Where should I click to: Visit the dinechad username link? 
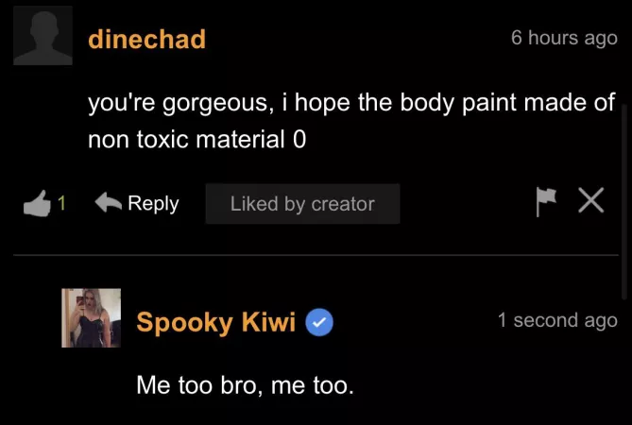146,40
